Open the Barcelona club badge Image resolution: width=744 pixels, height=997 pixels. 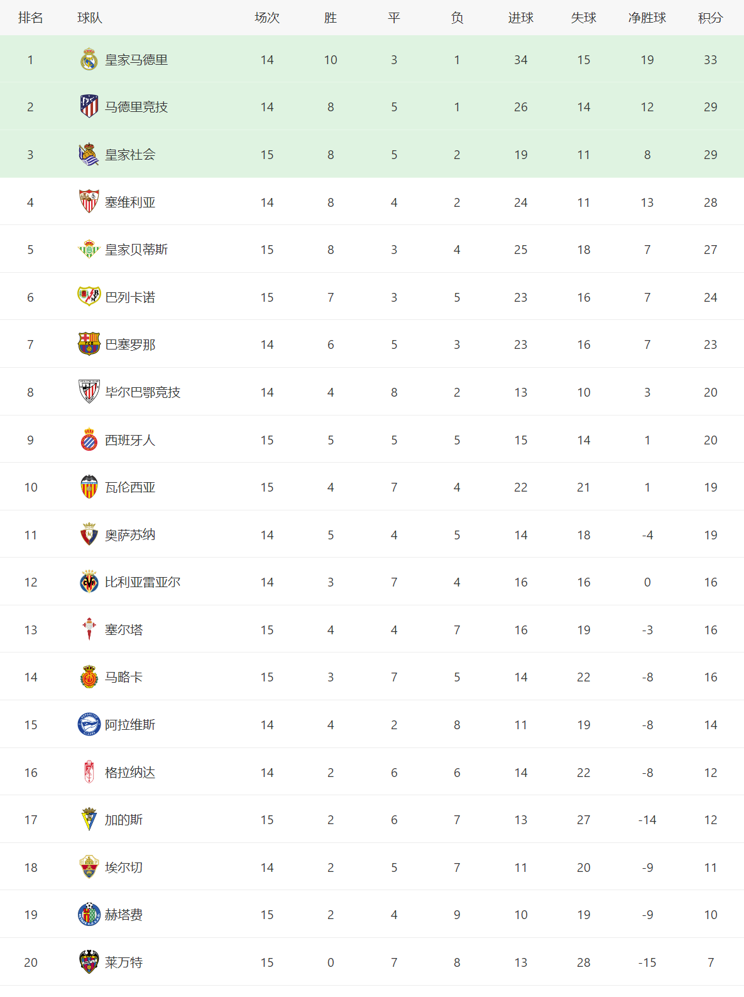[x=89, y=344]
